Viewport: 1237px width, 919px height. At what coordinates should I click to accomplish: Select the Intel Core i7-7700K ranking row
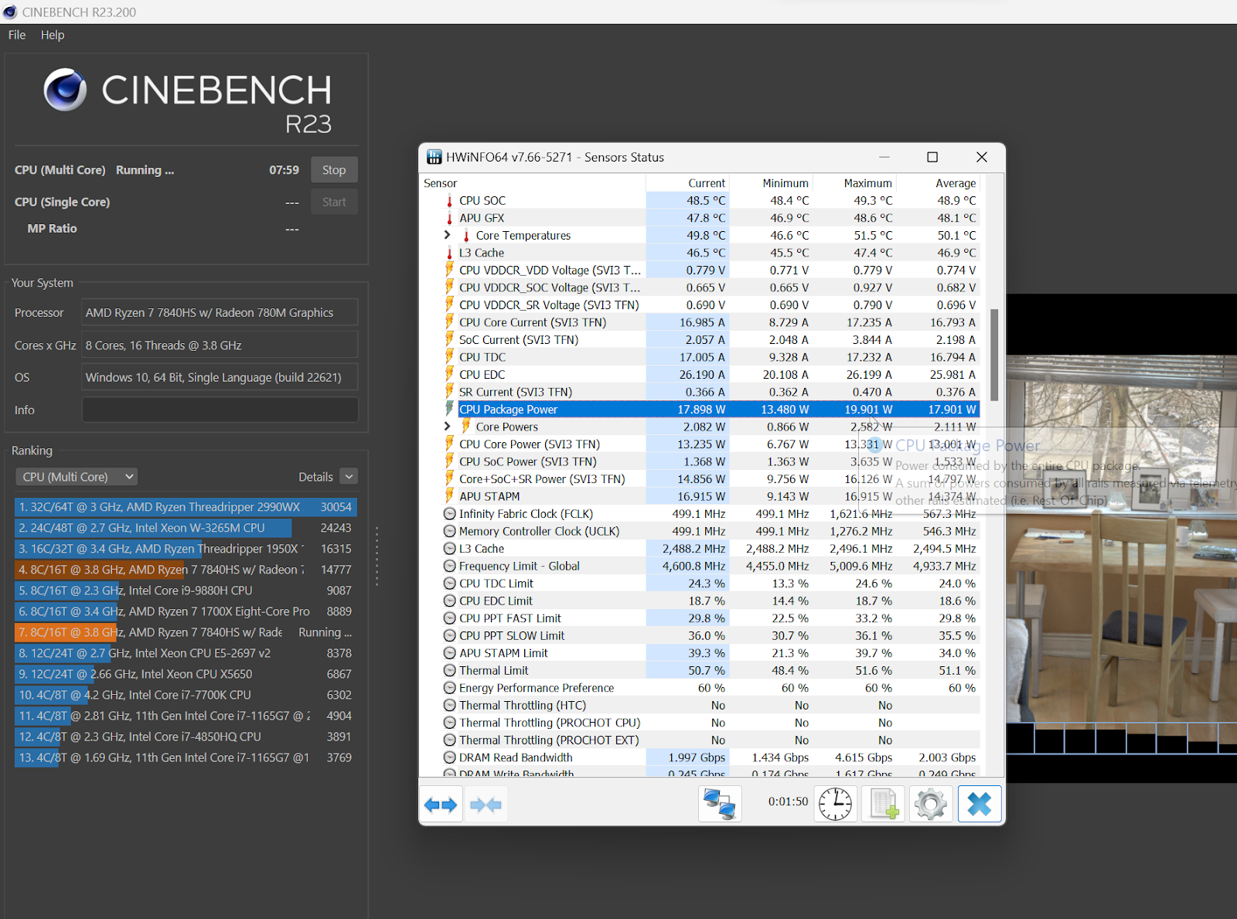coord(186,695)
